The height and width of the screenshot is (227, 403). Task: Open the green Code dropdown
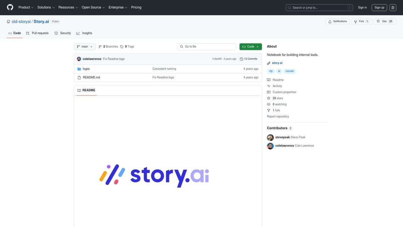250,47
